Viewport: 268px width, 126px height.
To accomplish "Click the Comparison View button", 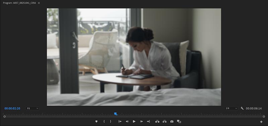I will click(179, 121).
